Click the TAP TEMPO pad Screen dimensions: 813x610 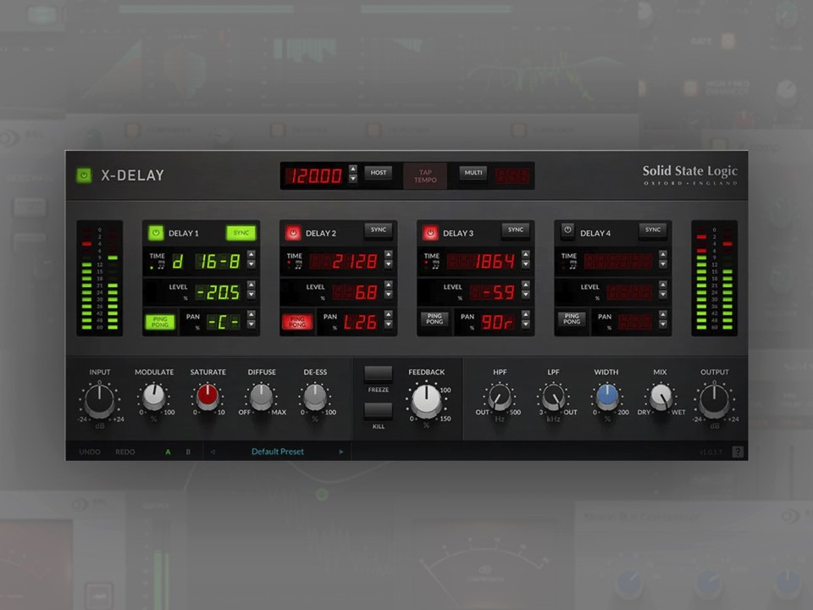point(425,176)
